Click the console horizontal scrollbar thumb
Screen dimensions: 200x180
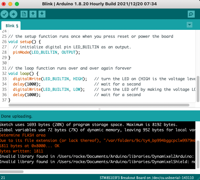12,172
